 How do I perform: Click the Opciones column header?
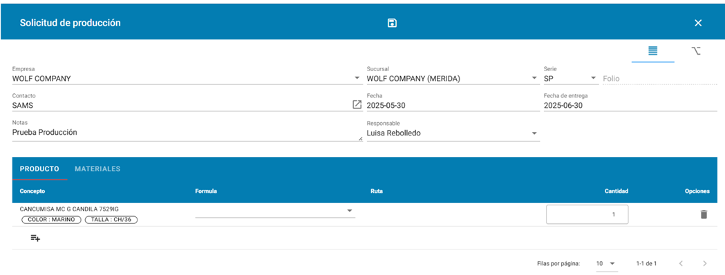tap(697, 191)
